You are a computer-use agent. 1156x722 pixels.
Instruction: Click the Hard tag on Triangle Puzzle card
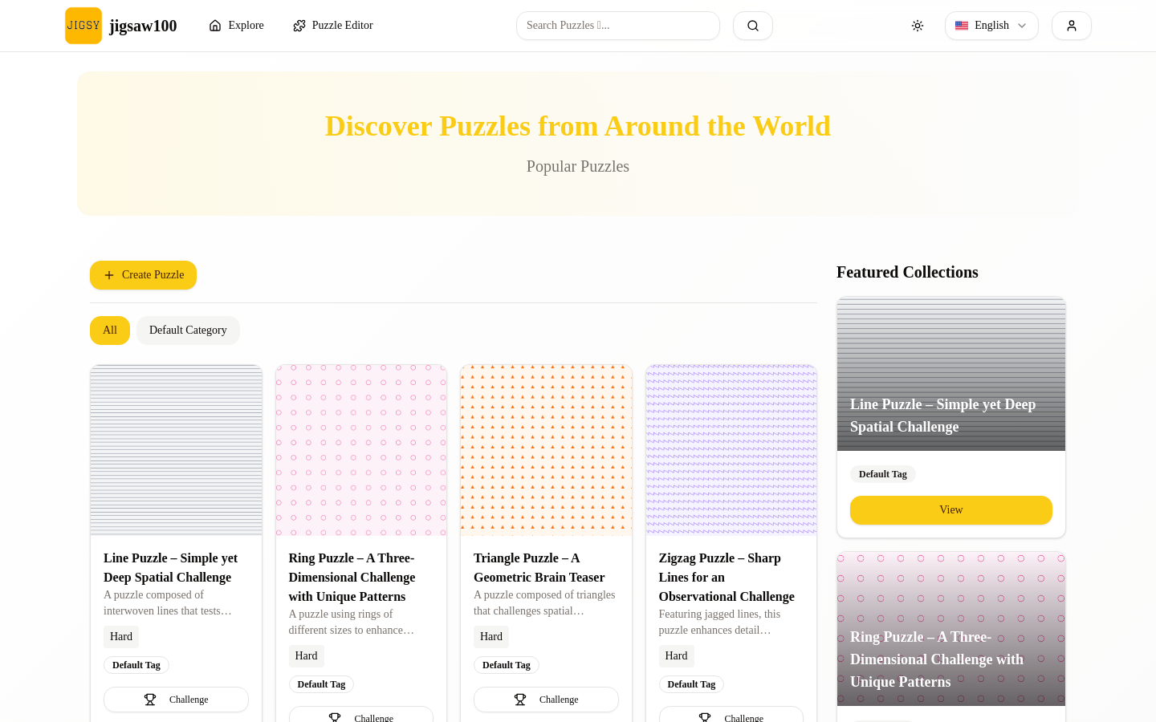pos(491,637)
